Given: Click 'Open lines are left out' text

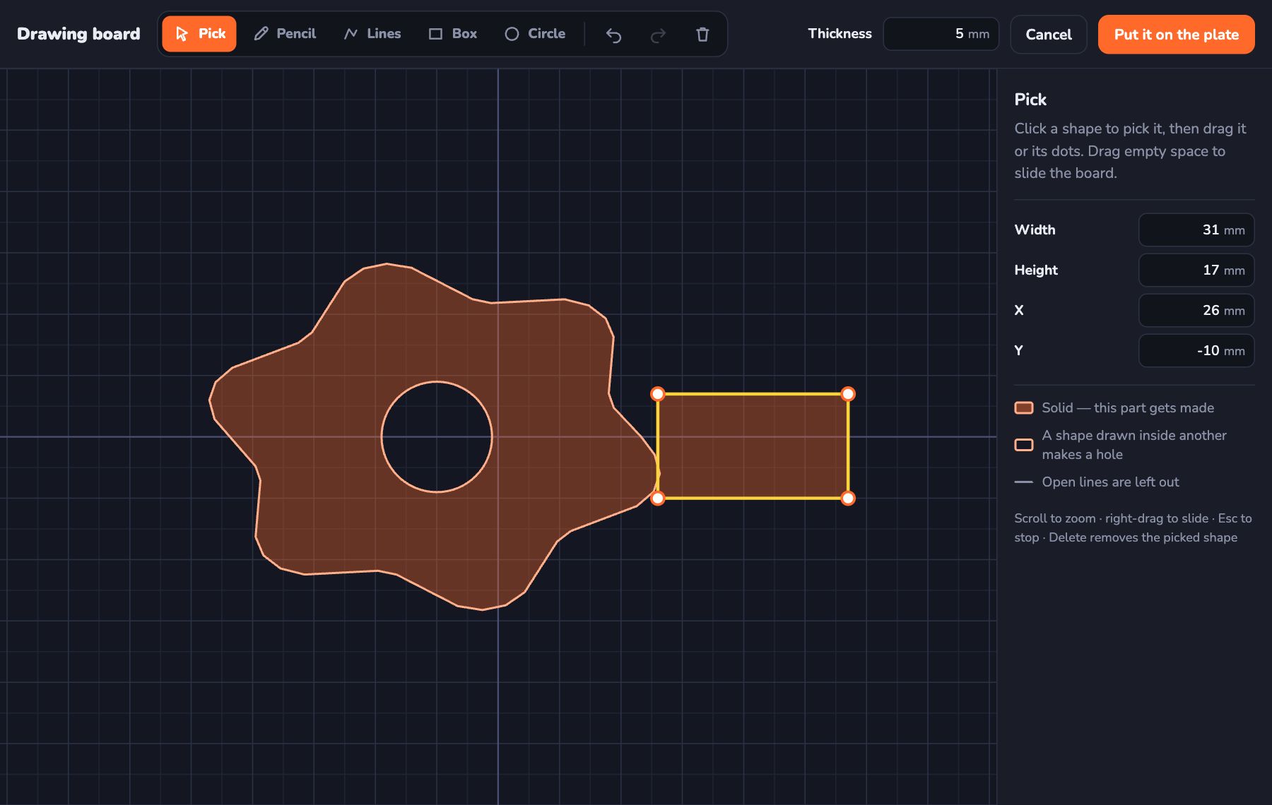Looking at the screenshot, I should point(1110,482).
